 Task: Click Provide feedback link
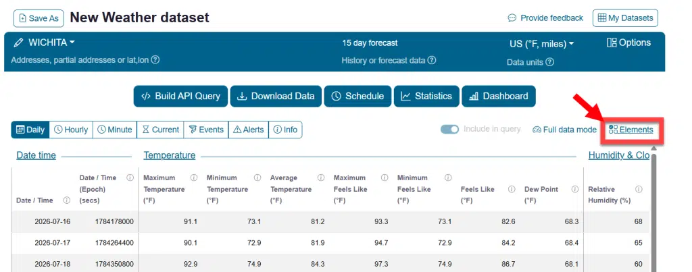pos(545,18)
